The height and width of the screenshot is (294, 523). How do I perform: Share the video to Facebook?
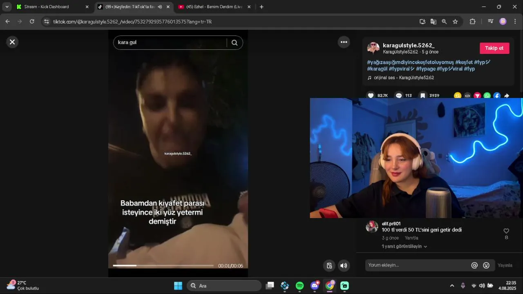497,96
